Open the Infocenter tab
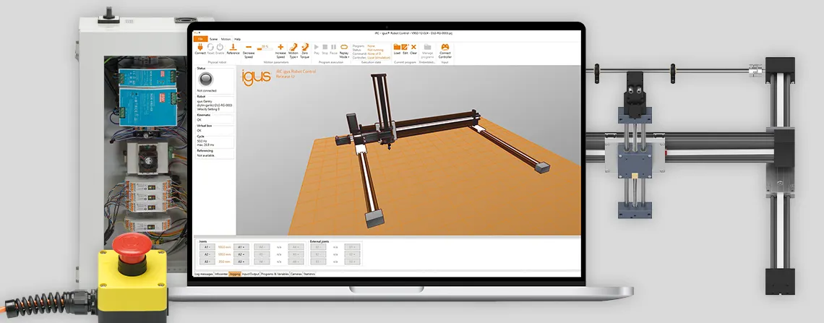 [221, 274]
